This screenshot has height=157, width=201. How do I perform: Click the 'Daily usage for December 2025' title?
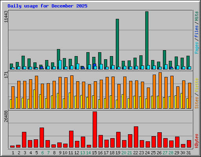click(x=48, y=6)
